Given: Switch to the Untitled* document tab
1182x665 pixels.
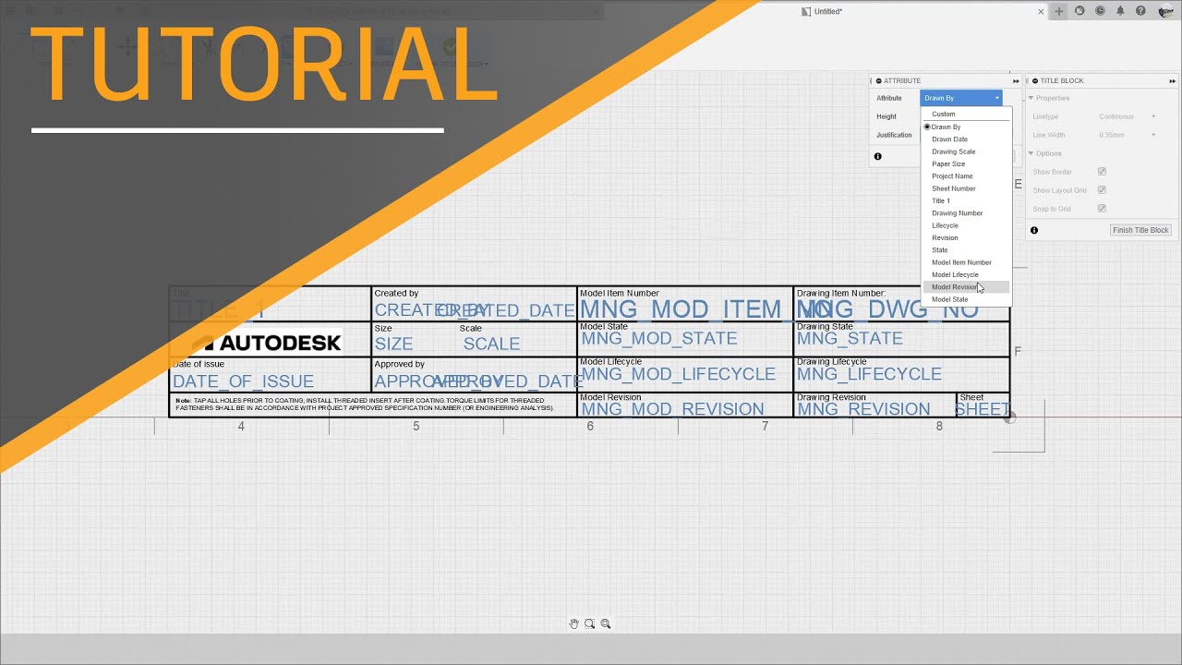Looking at the screenshot, I should pos(828,12).
